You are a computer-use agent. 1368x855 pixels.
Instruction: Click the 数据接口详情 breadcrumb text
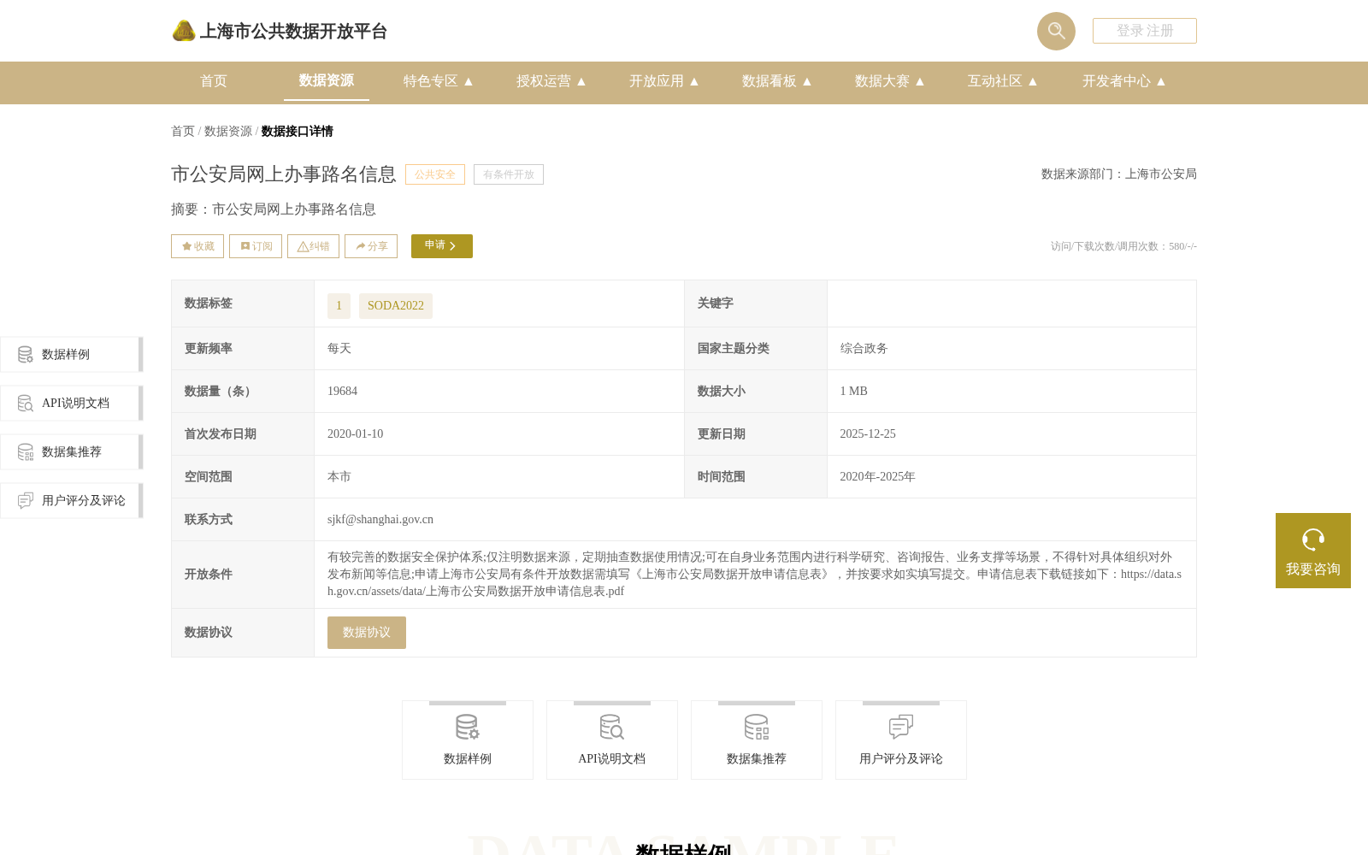click(297, 131)
